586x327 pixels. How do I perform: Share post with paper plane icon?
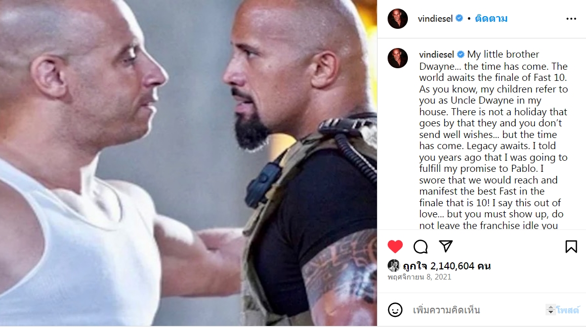pos(446,246)
